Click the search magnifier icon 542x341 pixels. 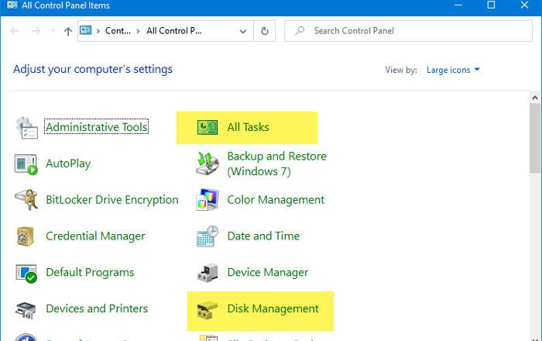point(300,31)
